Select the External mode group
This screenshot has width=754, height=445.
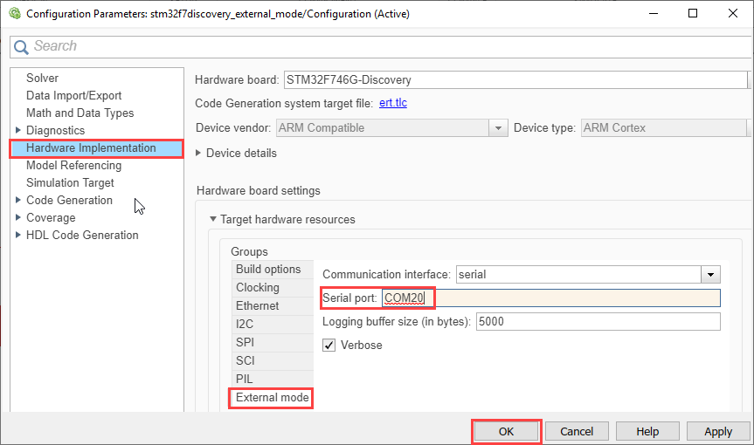[x=273, y=398]
